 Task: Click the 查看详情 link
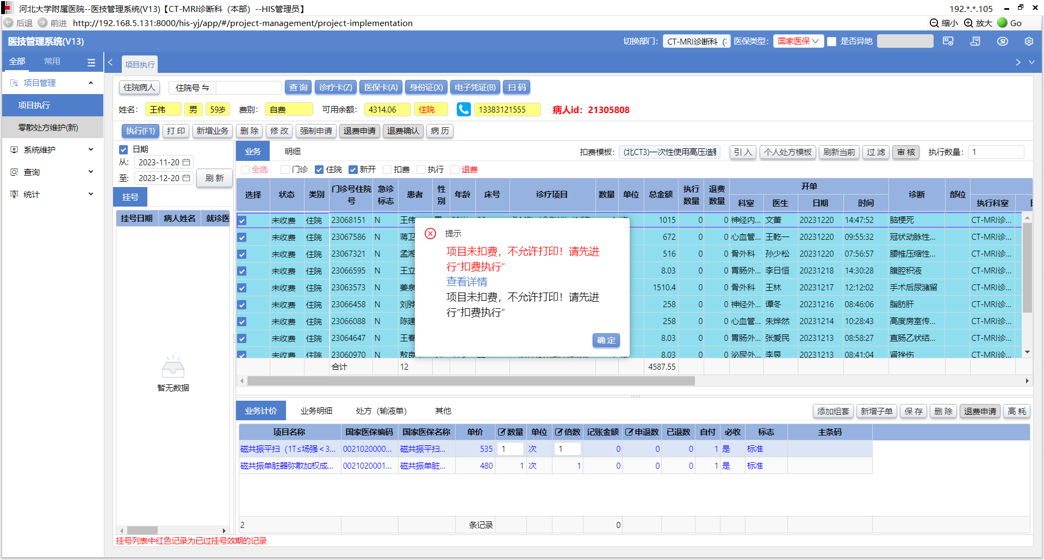tap(467, 282)
